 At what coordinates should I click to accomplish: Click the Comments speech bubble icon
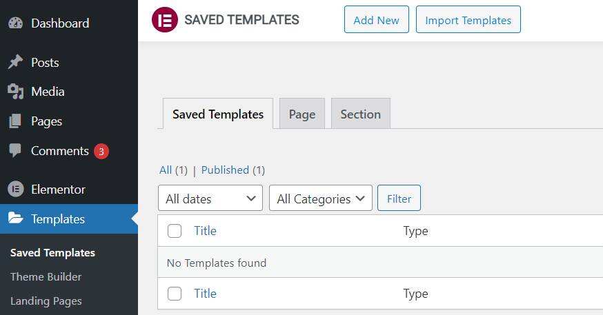tap(15, 150)
